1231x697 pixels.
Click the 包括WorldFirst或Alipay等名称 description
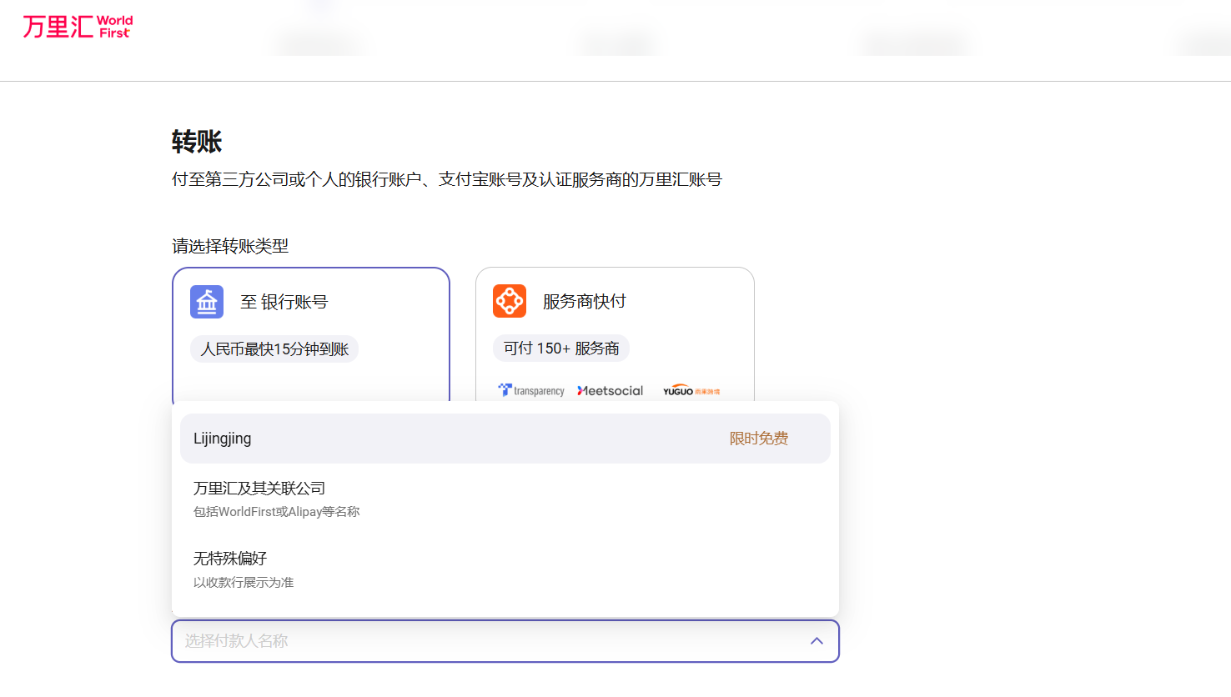276,512
